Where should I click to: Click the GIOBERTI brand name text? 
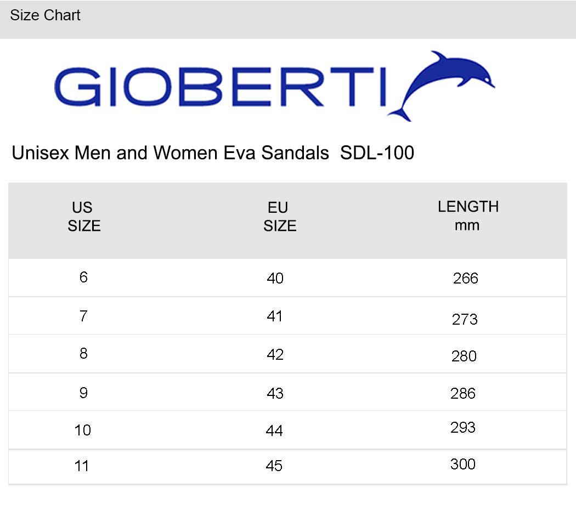point(221,87)
